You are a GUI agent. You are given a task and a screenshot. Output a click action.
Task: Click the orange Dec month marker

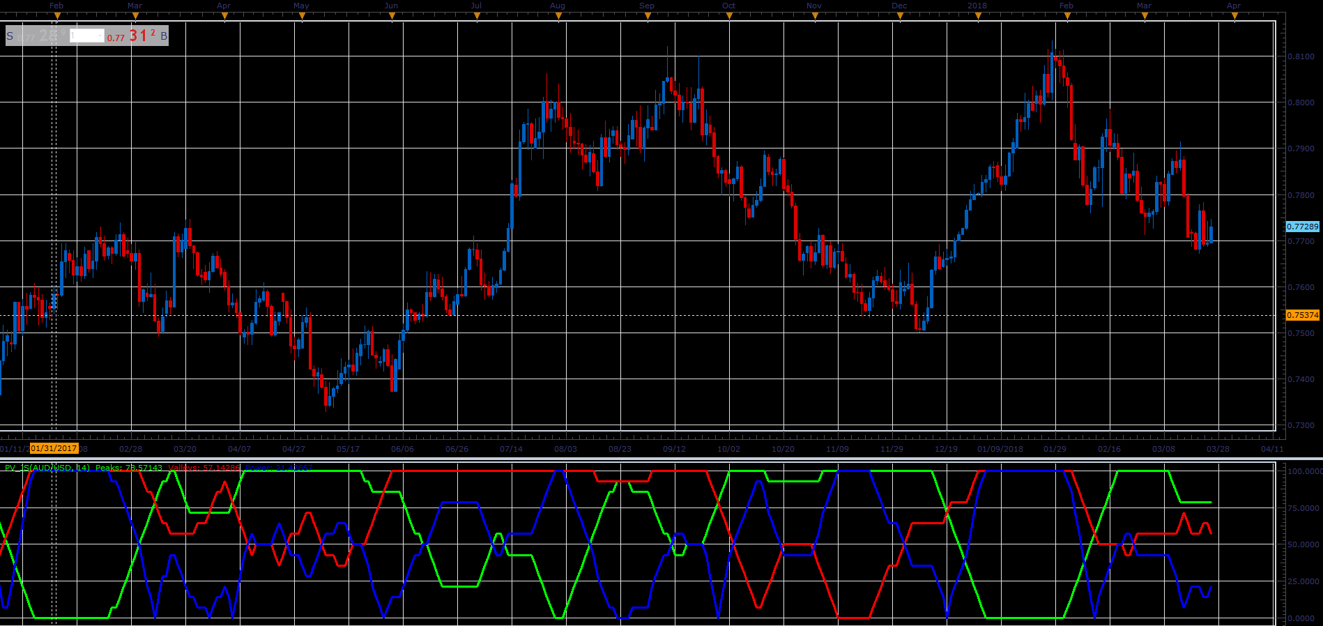[x=900, y=16]
